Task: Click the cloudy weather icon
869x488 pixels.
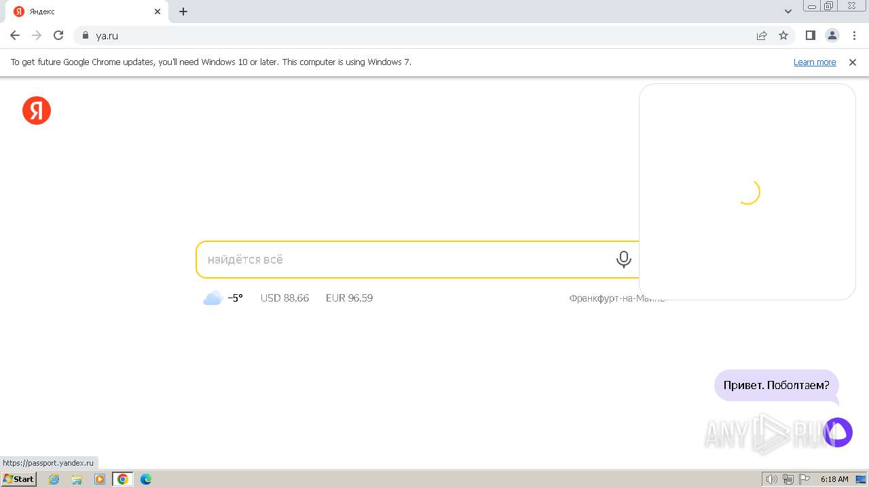Action: [x=212, y=298]
